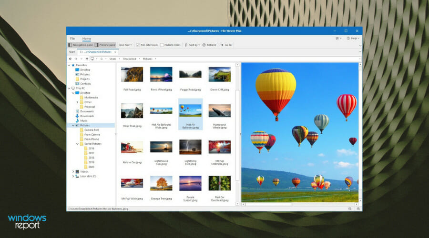This screenshot has height=238, width=429.
Task: Select the Camera Roll folder
Action: [x=89, y=130]
